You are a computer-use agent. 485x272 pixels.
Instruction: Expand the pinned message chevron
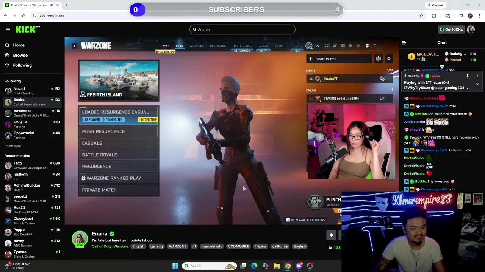(477, 84)
